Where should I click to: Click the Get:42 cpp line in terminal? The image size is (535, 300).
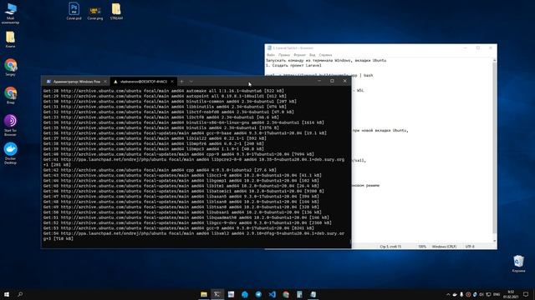click(160, 170)
